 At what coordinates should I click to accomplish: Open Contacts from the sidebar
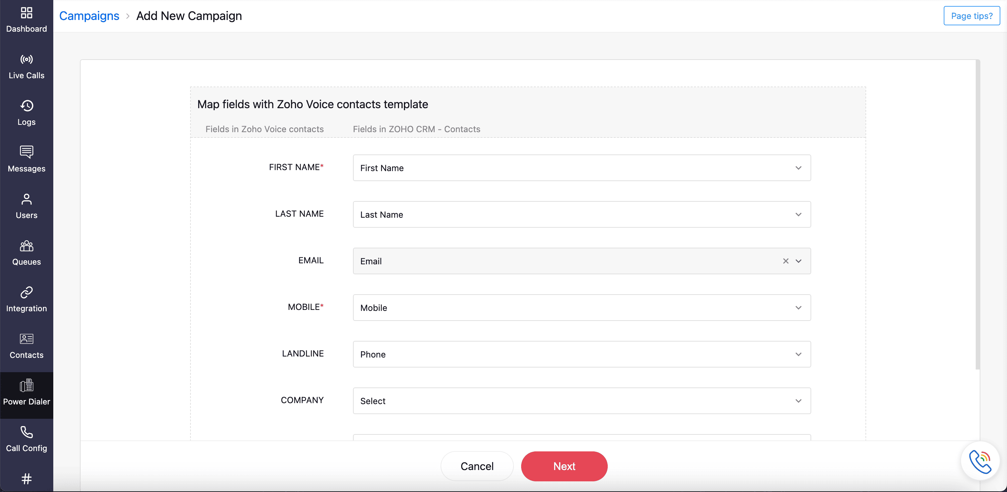coord(26,346)
